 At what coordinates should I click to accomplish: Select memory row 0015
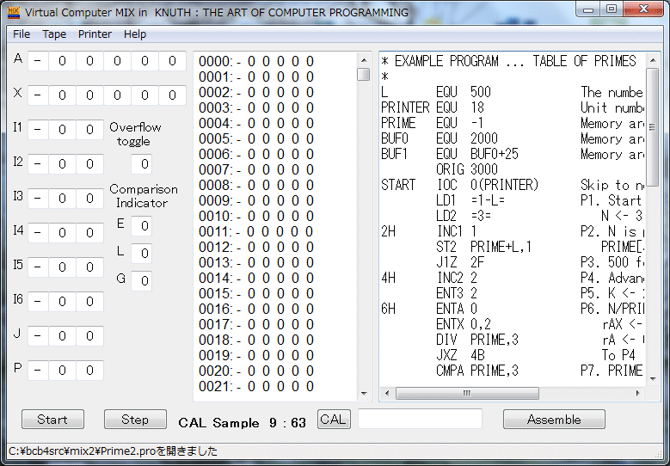256,293
